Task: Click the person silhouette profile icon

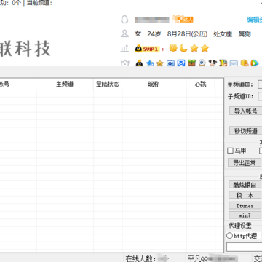Action: (x=124, y=33)
